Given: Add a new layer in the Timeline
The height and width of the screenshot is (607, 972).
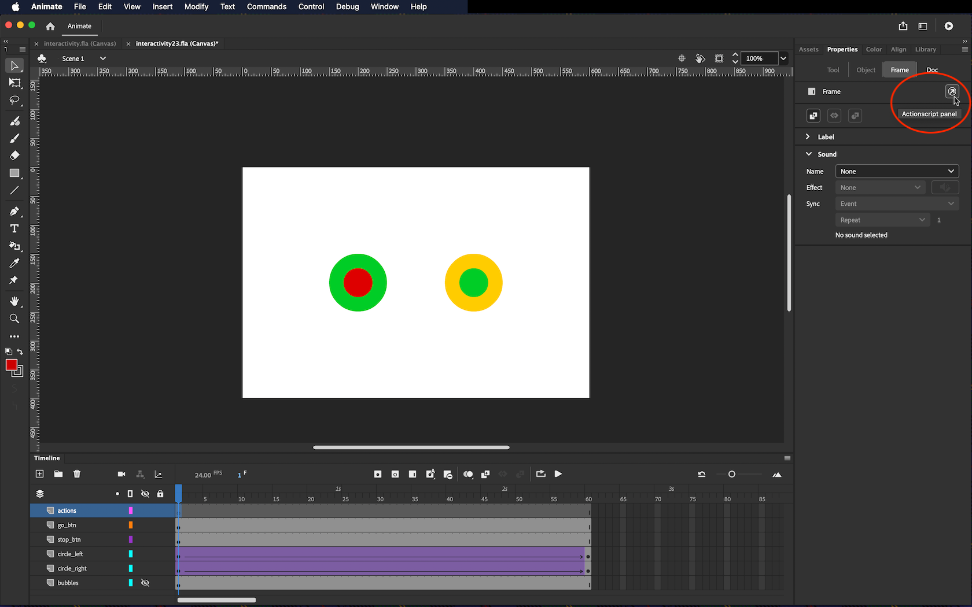Looking at the screenshot, I should [x=39, y=474].
